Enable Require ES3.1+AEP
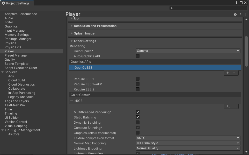 point(138,84)
